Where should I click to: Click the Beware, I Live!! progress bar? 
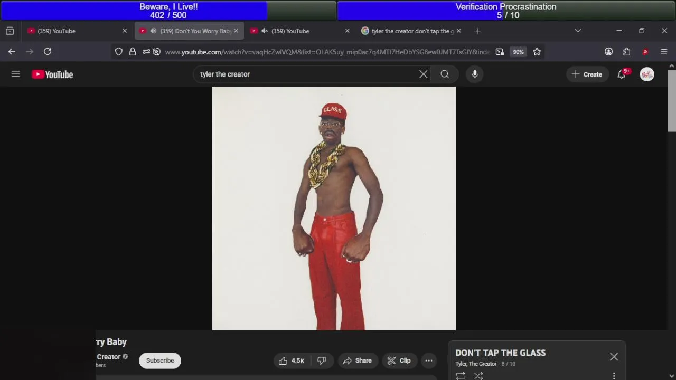tap(168, 11)
